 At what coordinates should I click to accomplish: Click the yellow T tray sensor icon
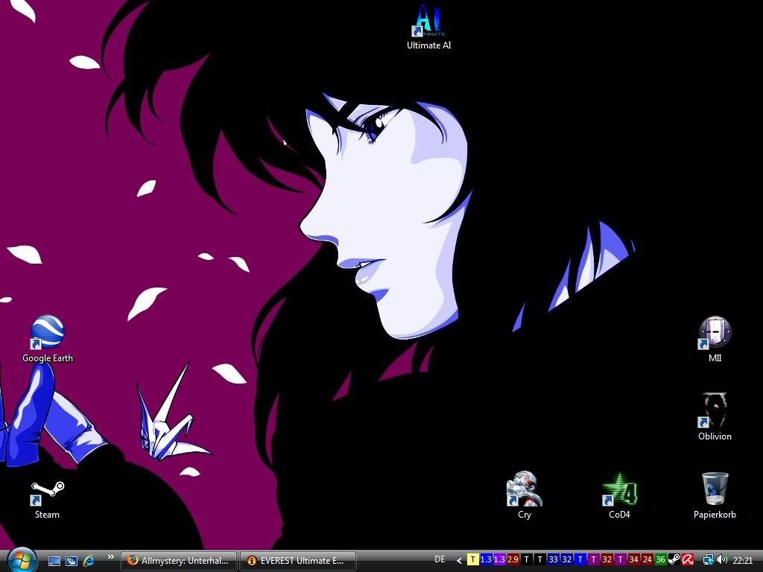472,560
